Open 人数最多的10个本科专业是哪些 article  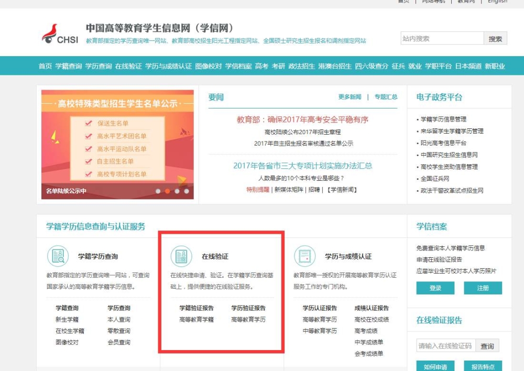point(301,178)
